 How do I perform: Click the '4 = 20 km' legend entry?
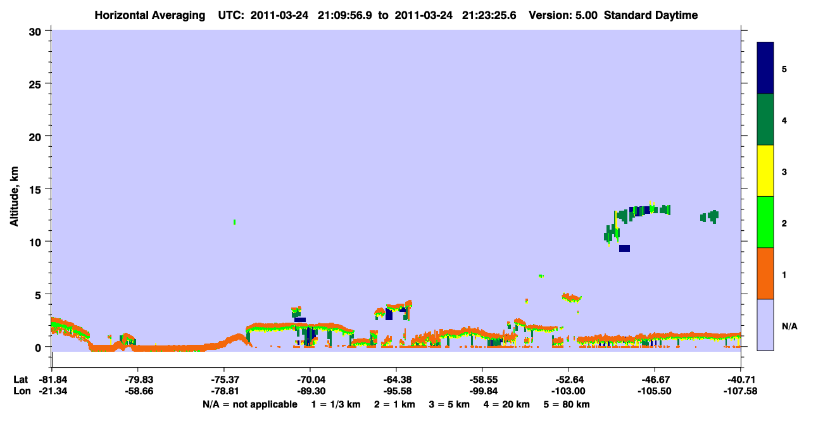(507, 404)
